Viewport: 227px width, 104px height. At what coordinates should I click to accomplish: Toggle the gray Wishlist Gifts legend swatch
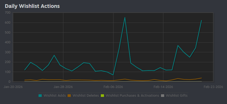(x=163, y=96)
